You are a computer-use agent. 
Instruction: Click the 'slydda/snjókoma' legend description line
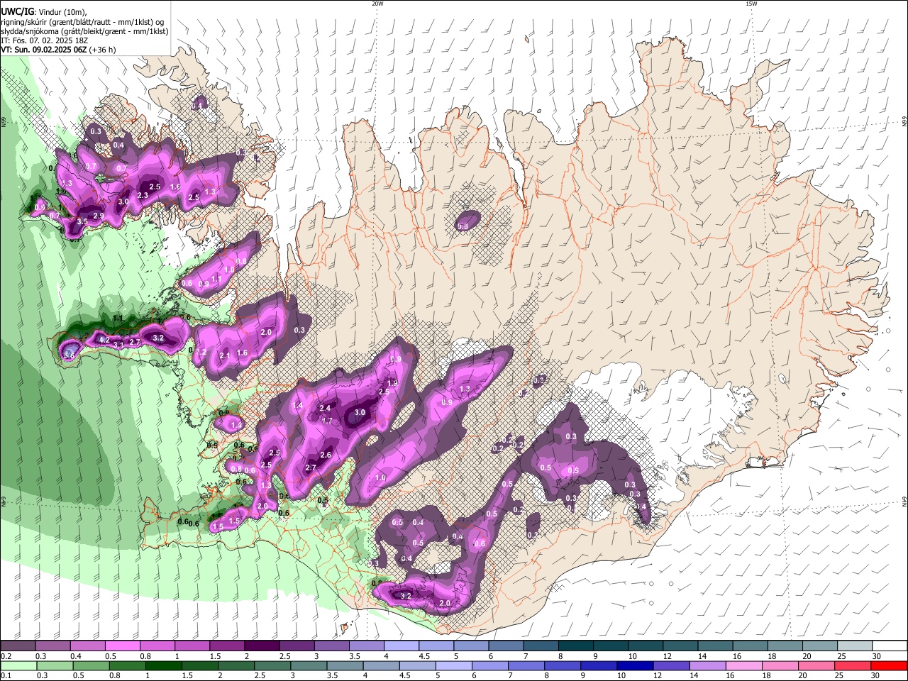(84, 31)
